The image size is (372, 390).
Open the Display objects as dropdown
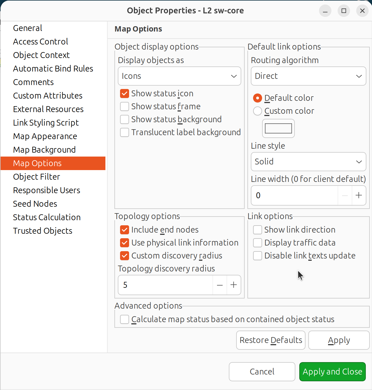[179, 76]
